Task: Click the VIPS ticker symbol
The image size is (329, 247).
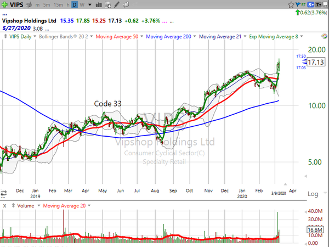Action: click(x=16, y=4)
